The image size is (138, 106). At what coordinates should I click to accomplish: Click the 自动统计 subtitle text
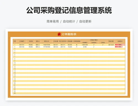pyautogui.click(x=69, y=21)
